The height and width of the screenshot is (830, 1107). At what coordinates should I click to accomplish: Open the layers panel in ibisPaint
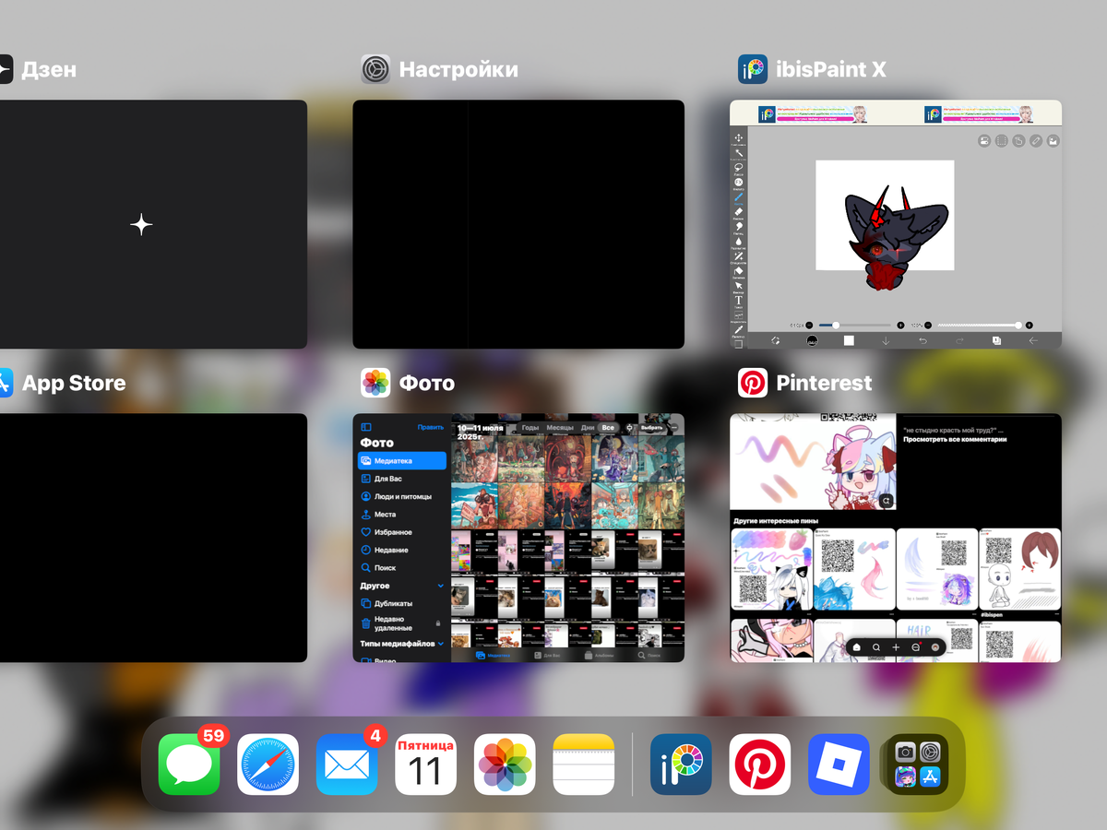pos(996,340)
